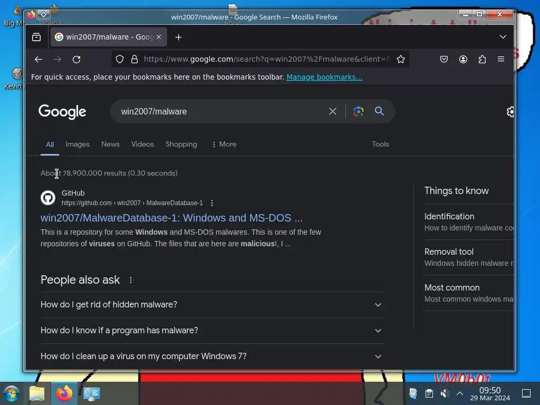Image resolution: width=540 pixels, height=405 pixels.
Task: Open the Windows Start orb
Action: click(x=12, y=393)
